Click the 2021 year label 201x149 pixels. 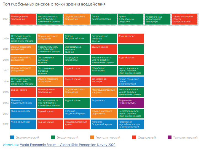6,19
